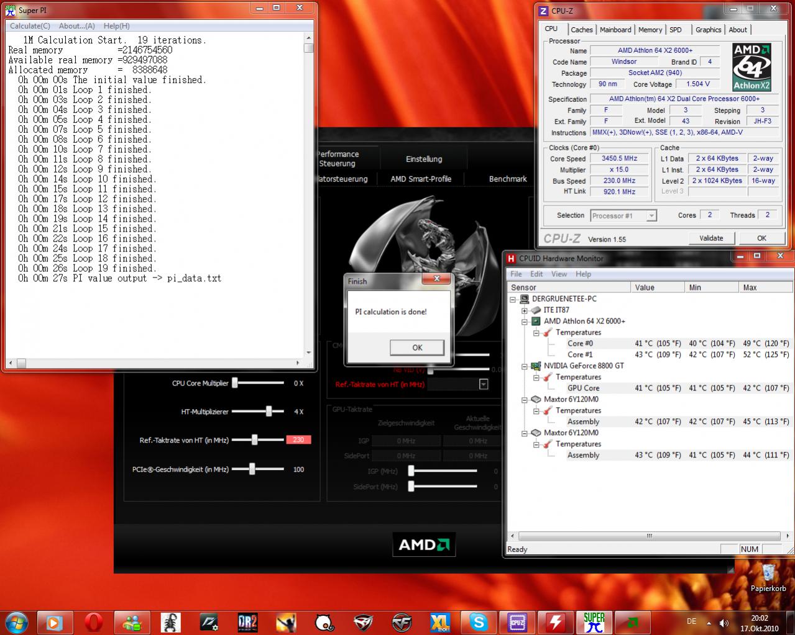Click the drive icon beside ITE IT87

pyautogui.click(x=536, y=310)
